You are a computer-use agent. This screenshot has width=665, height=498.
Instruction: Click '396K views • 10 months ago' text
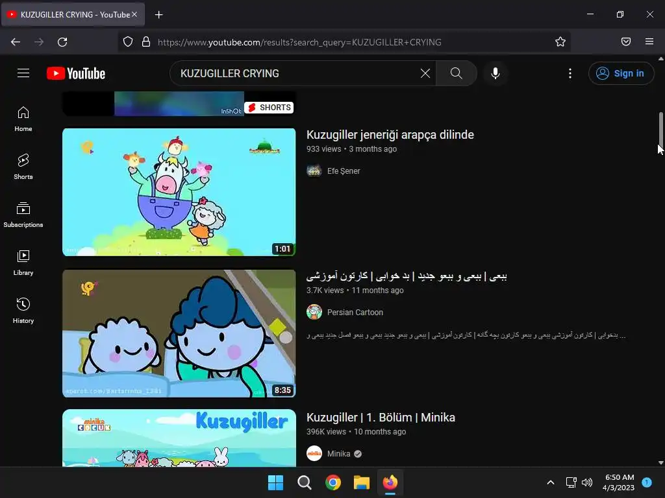[x=357, y=432]
